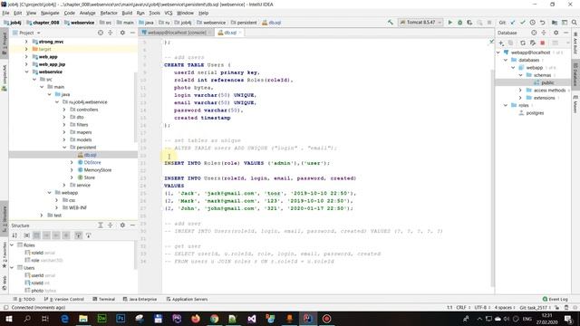Open the Analyze menu

coord(87,13)
